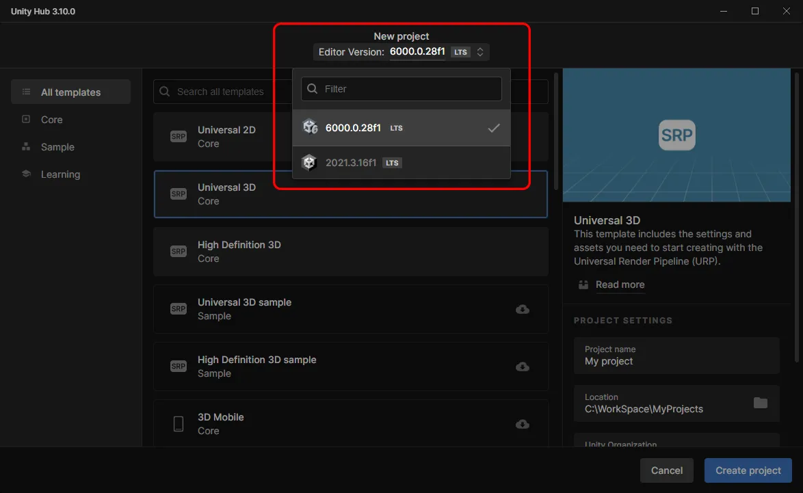The width and height of the screenshot is (803, 493).
Task: Click the Unity cube icon beside 2021.3.16f1
Action: [310, 163]
